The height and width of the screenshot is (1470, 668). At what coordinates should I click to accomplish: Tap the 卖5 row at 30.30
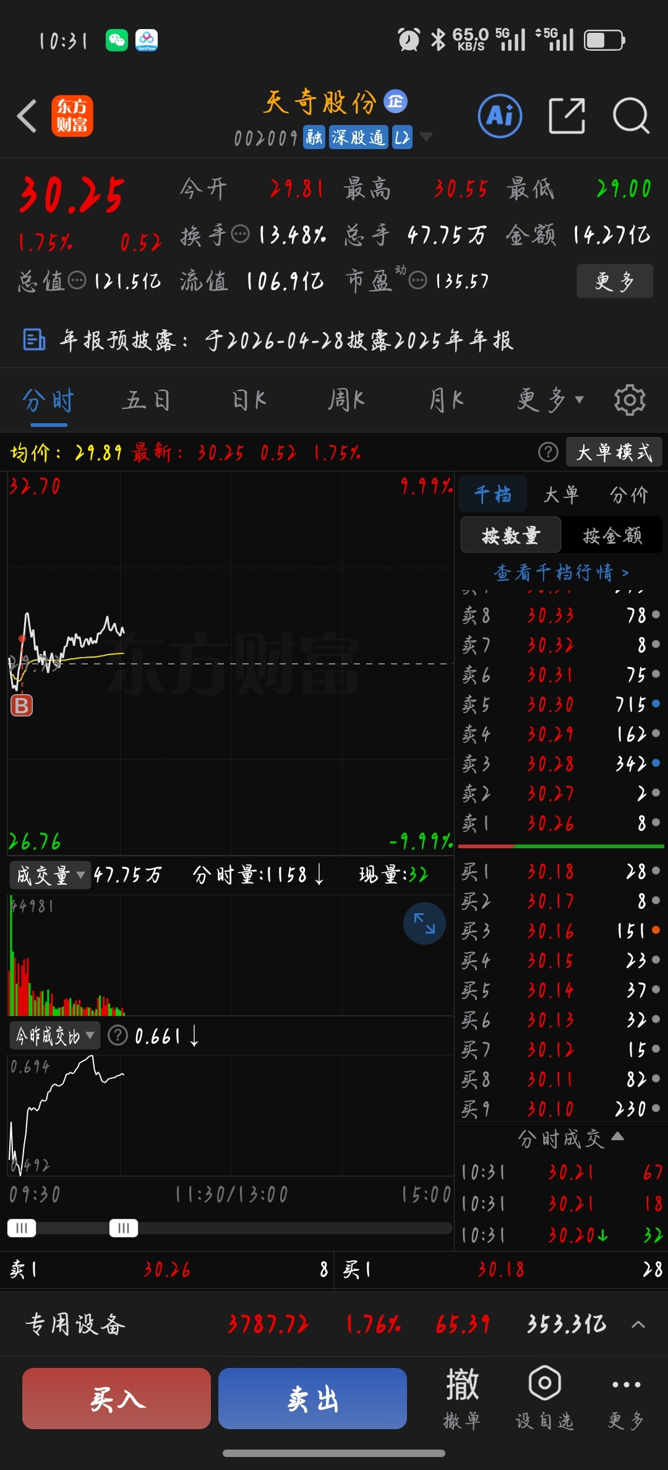[561, 704]
